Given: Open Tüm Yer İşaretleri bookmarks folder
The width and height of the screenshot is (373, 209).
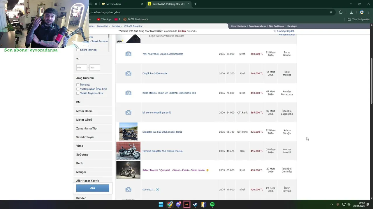Looking at the screenshot, I should (x=359, y=19).
